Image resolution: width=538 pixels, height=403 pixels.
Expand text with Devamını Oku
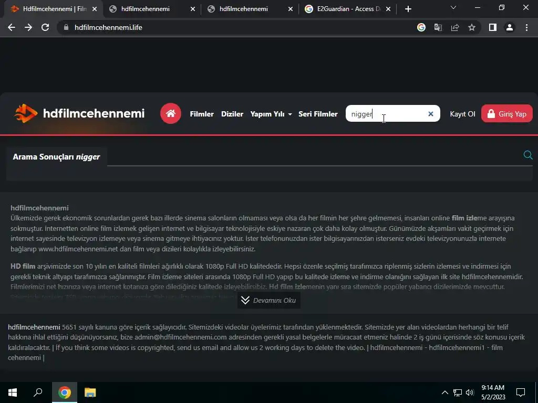(269, 300)
